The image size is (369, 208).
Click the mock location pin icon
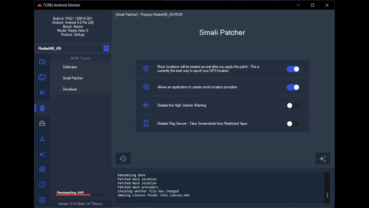click(x=146, y=68)
